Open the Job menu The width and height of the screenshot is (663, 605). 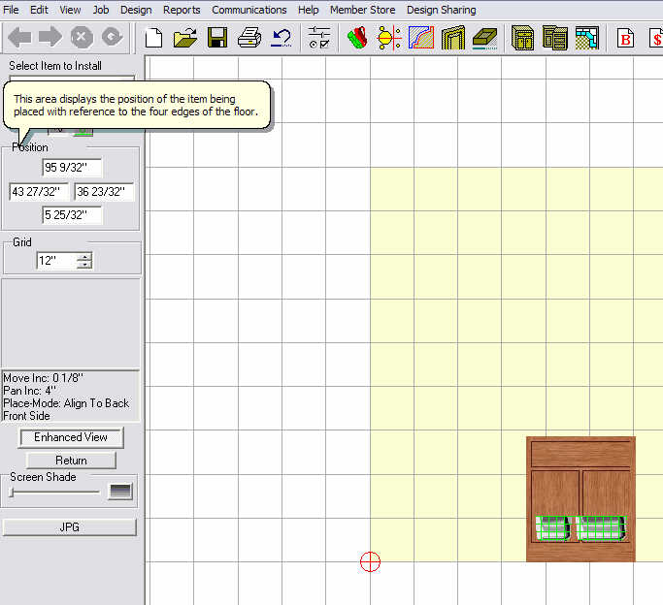click(x=101, y=10)
